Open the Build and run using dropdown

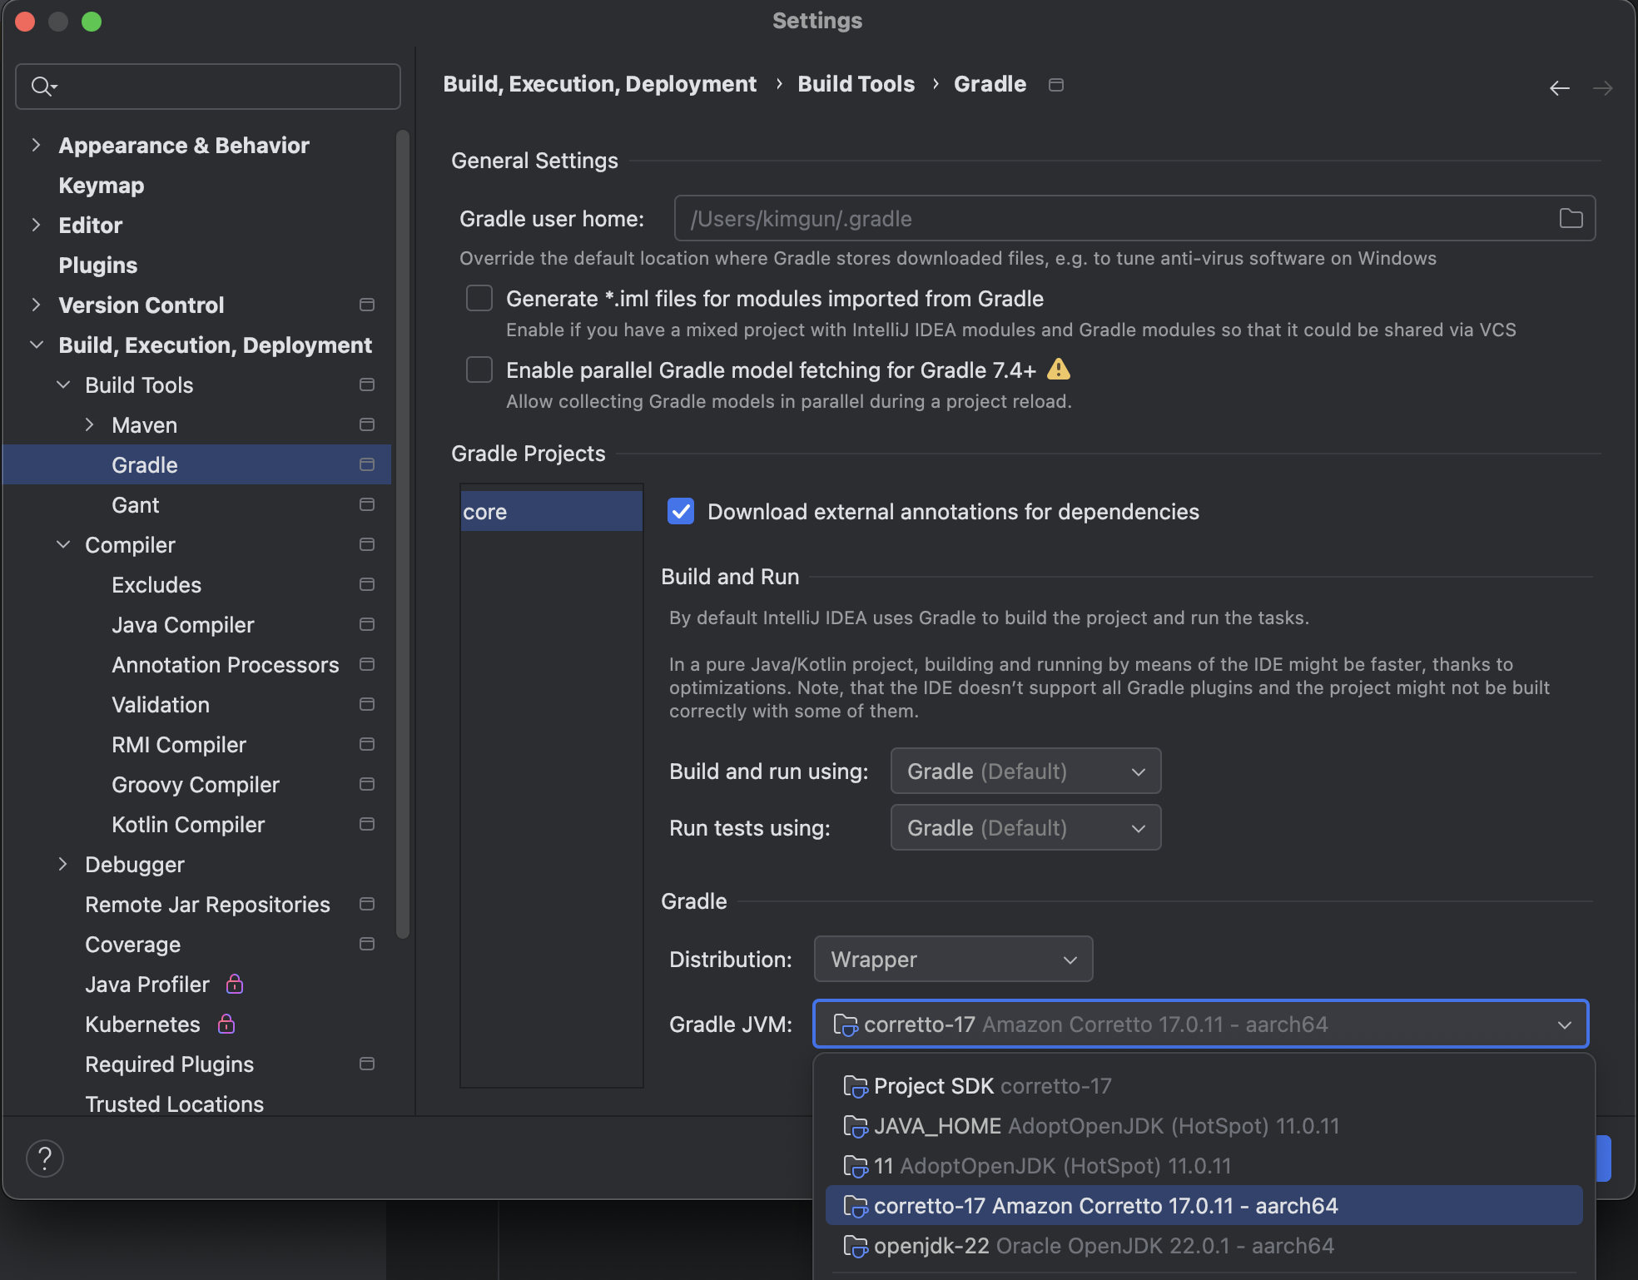click(x=1025, y=771)
